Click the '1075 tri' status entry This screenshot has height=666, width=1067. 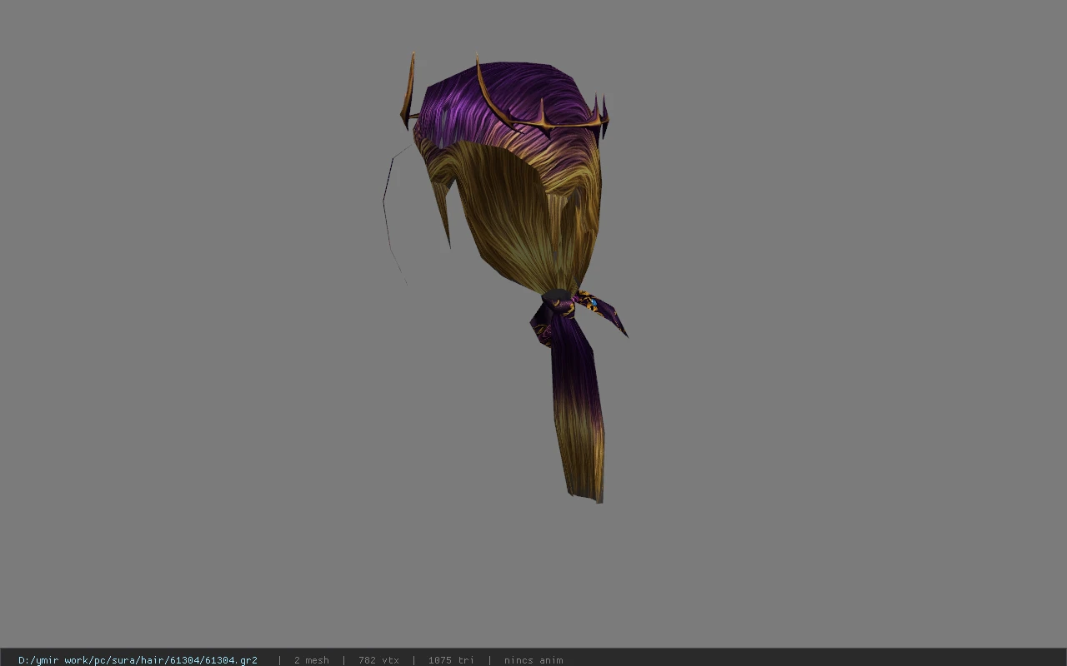pos(451,659)
